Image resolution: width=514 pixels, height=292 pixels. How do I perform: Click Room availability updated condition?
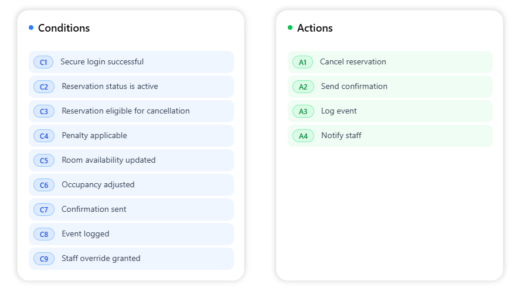(x=108, y=160)
